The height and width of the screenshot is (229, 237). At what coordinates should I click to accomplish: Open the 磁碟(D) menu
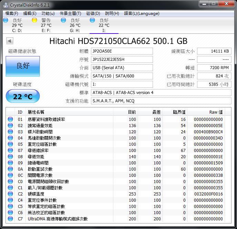[93, 13]
